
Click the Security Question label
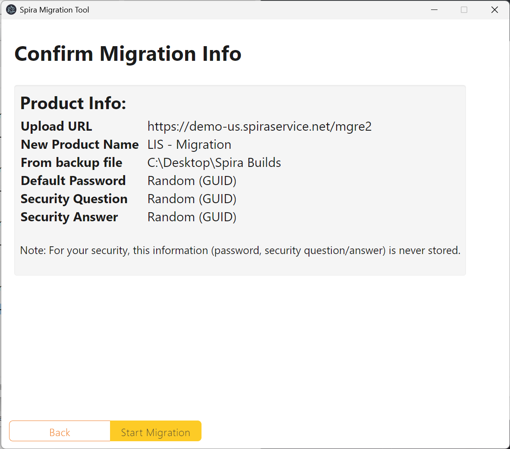tap(74, 199)
